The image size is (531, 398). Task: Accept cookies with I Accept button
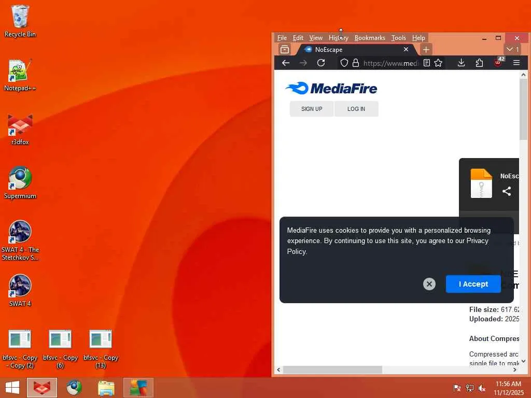pyautogui.click(x=473, y=284)
